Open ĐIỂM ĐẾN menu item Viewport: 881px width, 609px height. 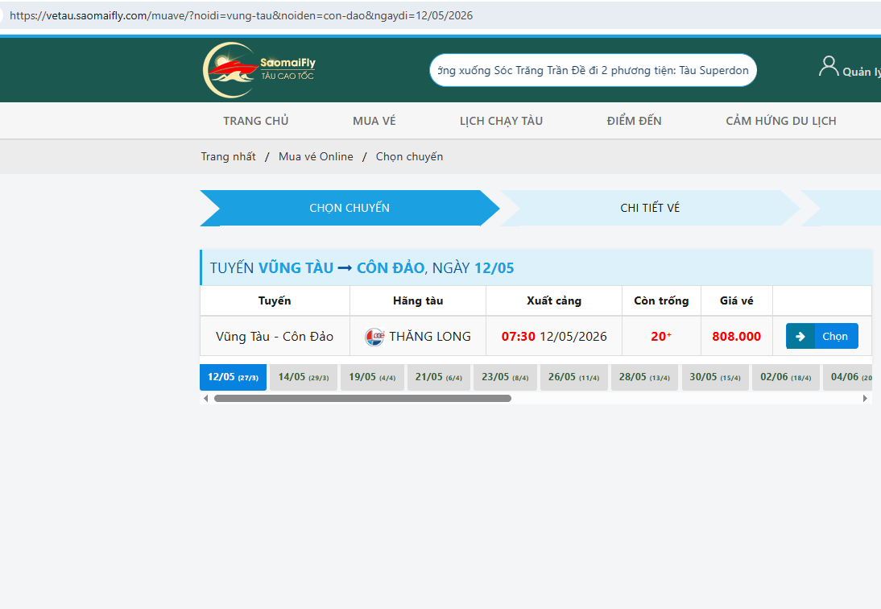[635, 121]
